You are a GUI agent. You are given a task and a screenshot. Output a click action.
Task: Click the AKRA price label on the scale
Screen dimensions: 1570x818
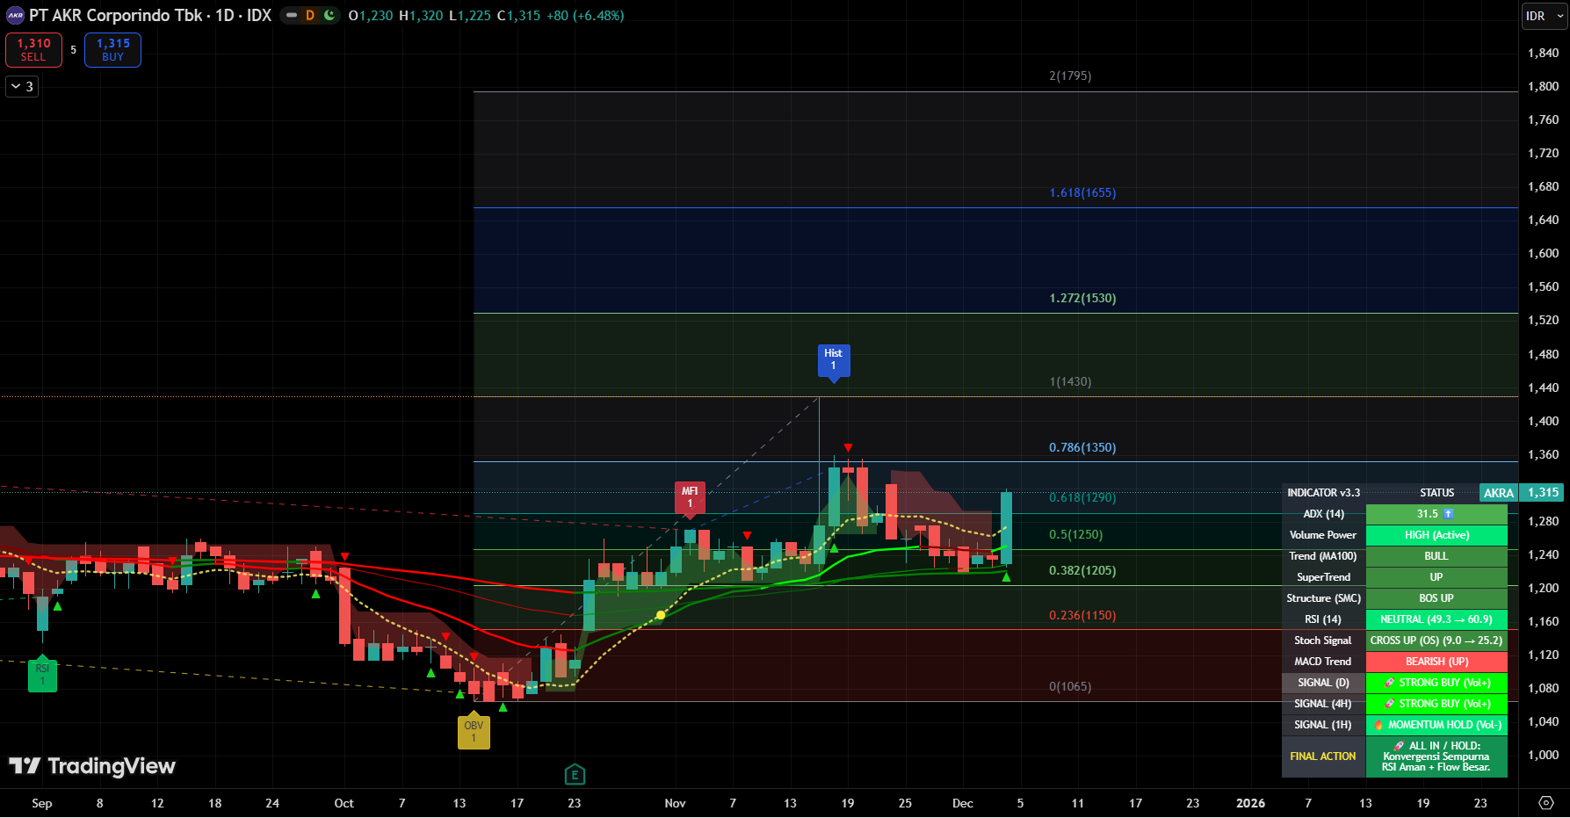(1499, 493)
